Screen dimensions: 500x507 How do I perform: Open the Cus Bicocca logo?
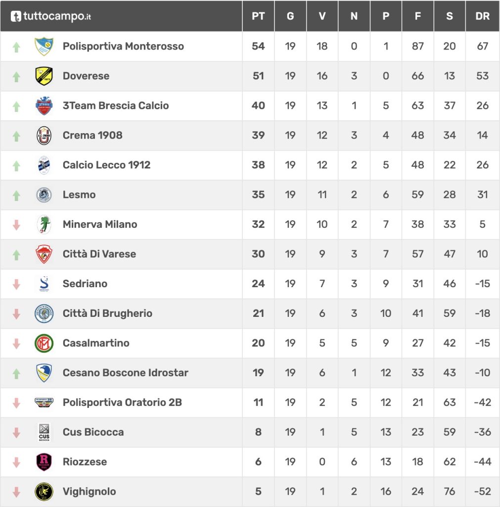tap(44, 432)
